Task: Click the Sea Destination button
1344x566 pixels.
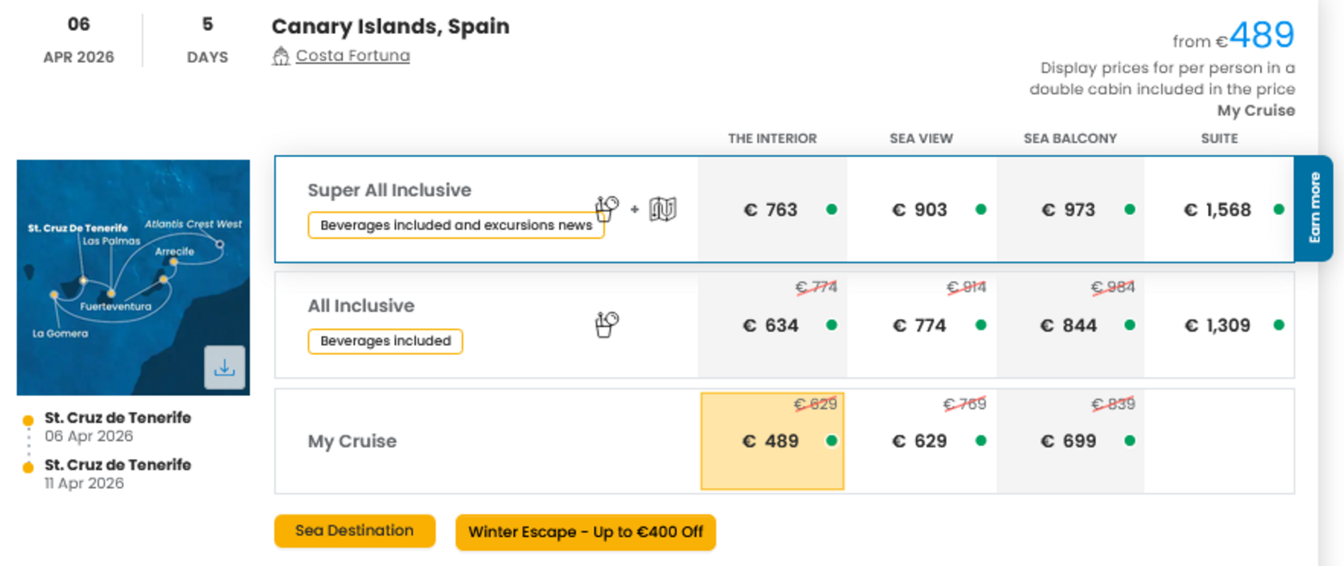Action: (x=355, y=531)
